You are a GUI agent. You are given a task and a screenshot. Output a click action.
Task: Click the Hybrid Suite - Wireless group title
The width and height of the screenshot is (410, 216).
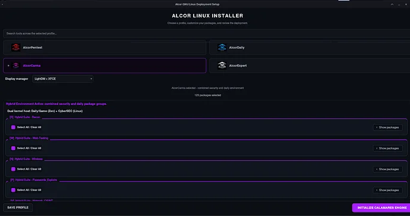tap(26, 159)
